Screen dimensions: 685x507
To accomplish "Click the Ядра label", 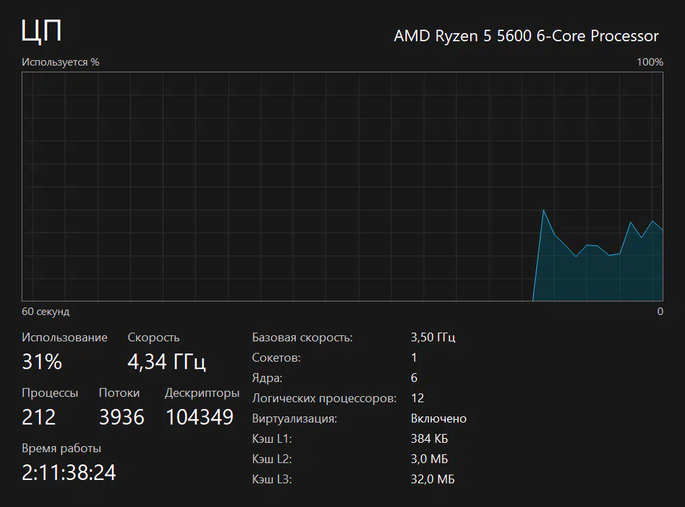I will coord(267,378).
